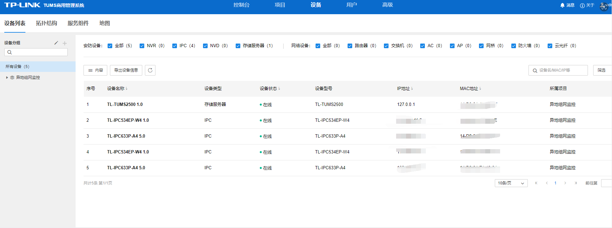Open row 2 device TL-IPC534EP-W4 1.0
The width and height of the screenshot is (612, 228).
pyautogui.click(x=128, y=120)
